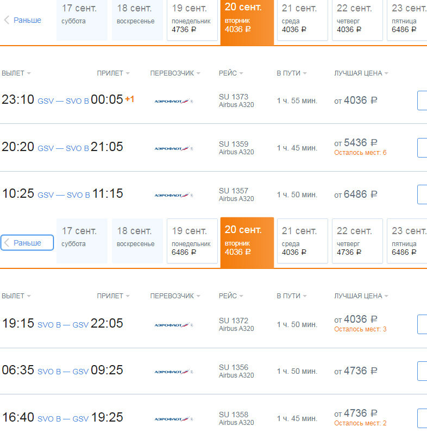Click the Aeroflot logo for flight SU 1356
The height and width of the screenshot is (433, 427).
pos(173,372)
